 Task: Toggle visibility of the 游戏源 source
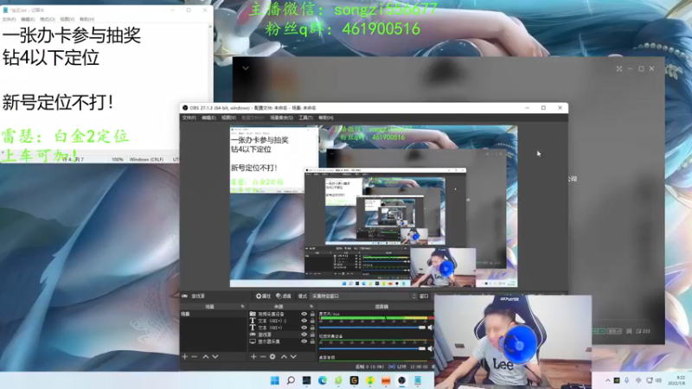pyautogui.click(x=304, y=335)
